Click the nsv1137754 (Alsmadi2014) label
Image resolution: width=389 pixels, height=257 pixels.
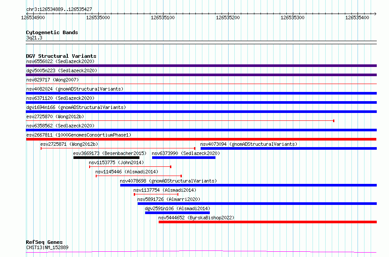point(165,190)
